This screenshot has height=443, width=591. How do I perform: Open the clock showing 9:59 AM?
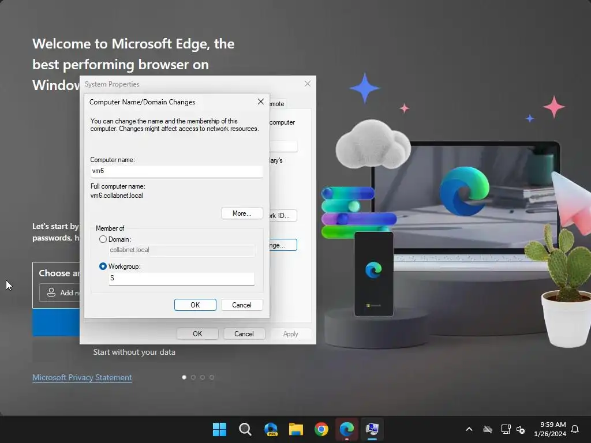click(x=550, y=429)
